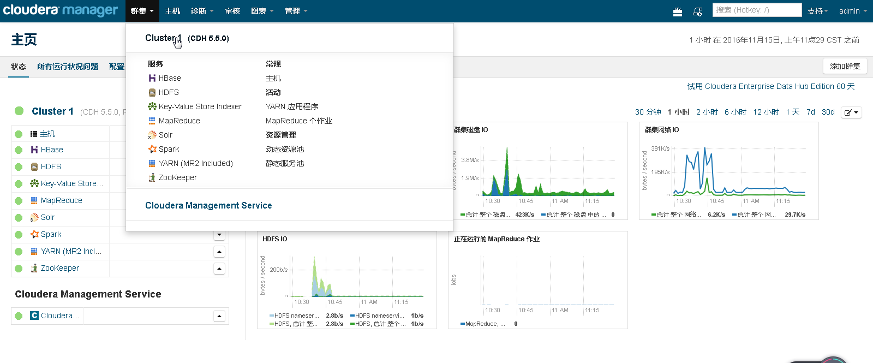The width and height of the screenshot is (873, 363).
Task: Click the ZooKeeper icon in the dropdown menu
Action: click(x=152, y=177)
